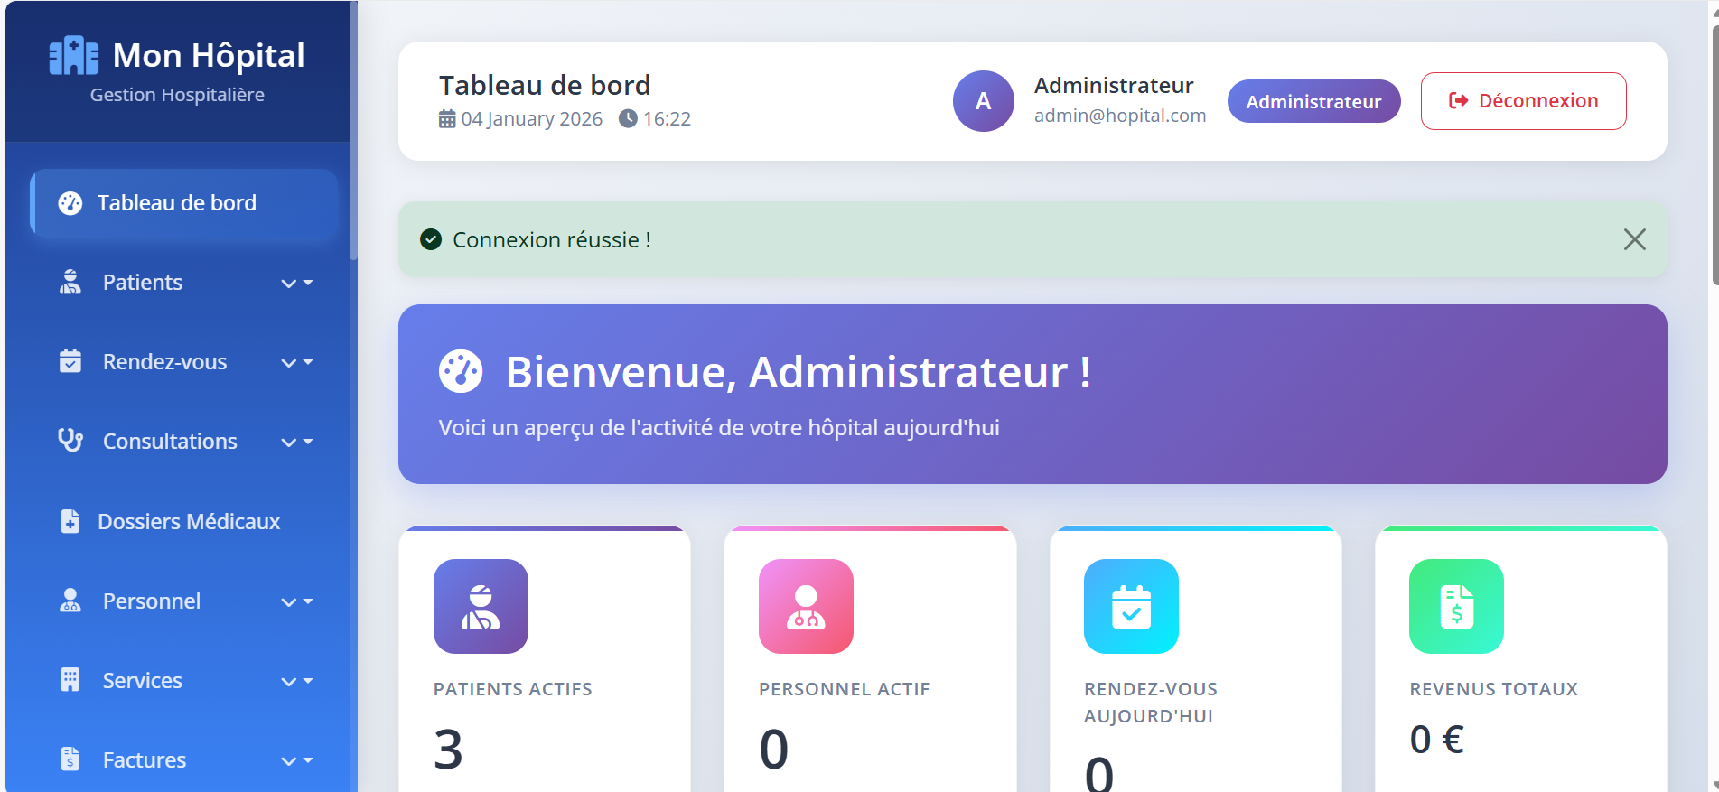
Task: Click the purple Patients Actifs card icon
Action: (x=481, y=606)
